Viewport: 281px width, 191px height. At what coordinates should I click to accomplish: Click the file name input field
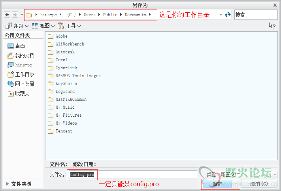(133, 174)
